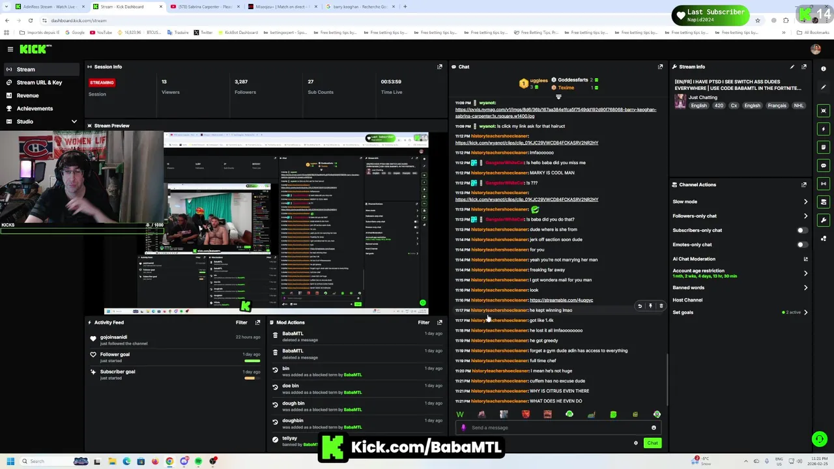Pop out the Channel Actions panel
The image size is (834, 469).
[804, 184]
